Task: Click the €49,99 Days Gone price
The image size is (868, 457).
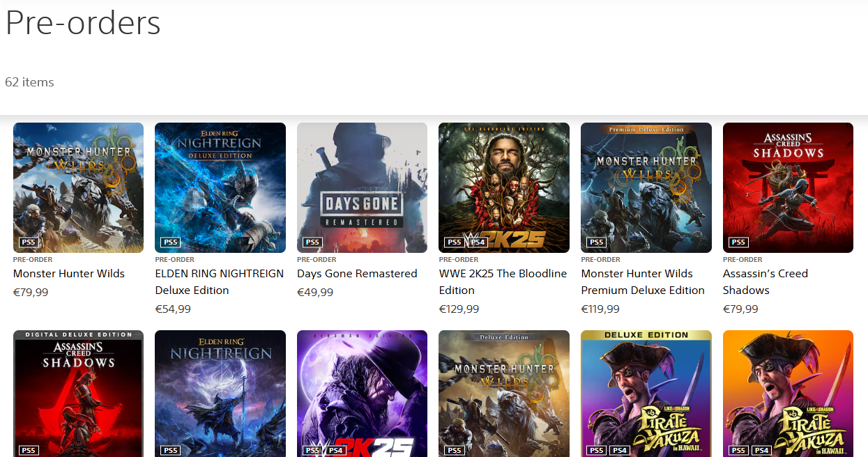Action: tap(315, 293)
